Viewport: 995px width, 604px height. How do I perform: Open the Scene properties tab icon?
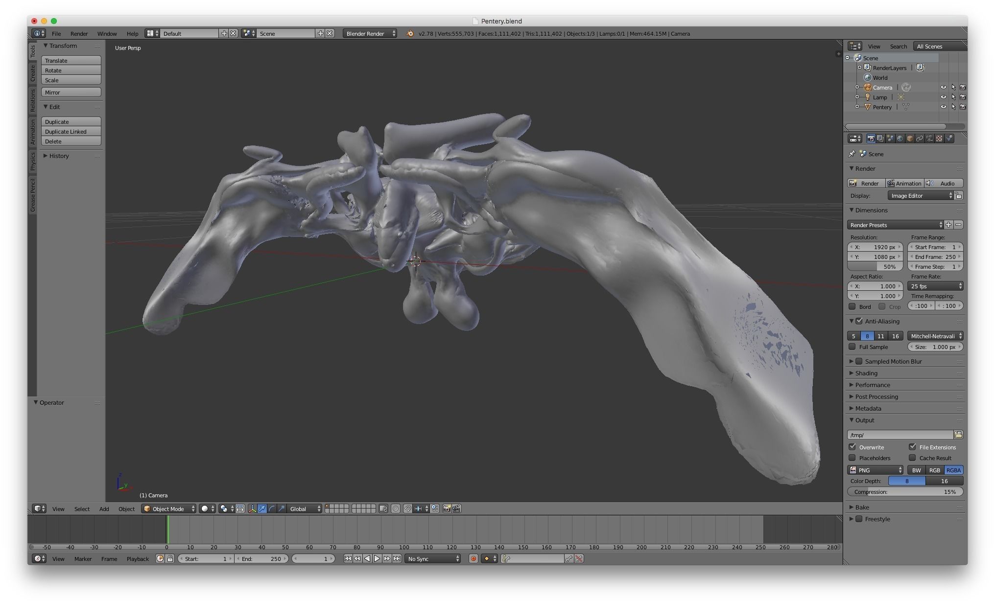click(x=890, y=139)
